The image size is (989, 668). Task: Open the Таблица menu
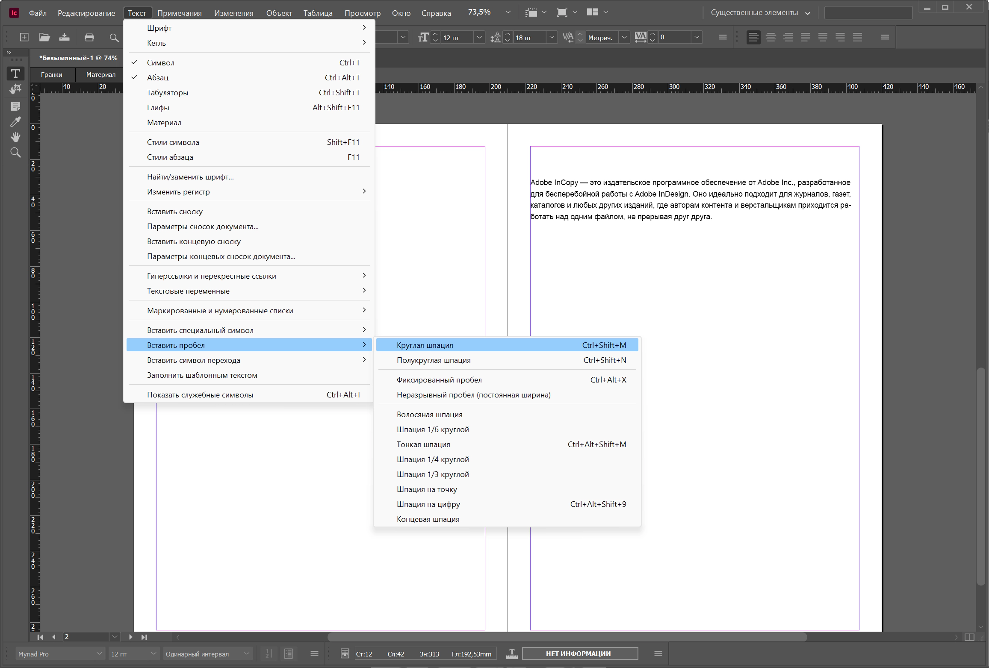[318, 13]
